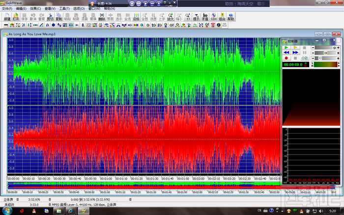Open the Help (帮助) toolbar icon

pos(230,17)
